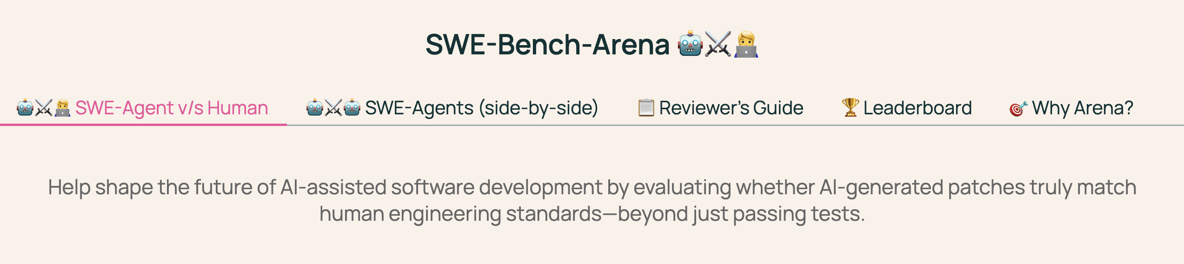The height and width of the screenshot is (264, 1184).
Task: View the Leaderboard tab
Action: coord(917,108)
